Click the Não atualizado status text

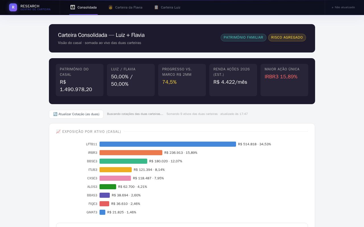345,7
